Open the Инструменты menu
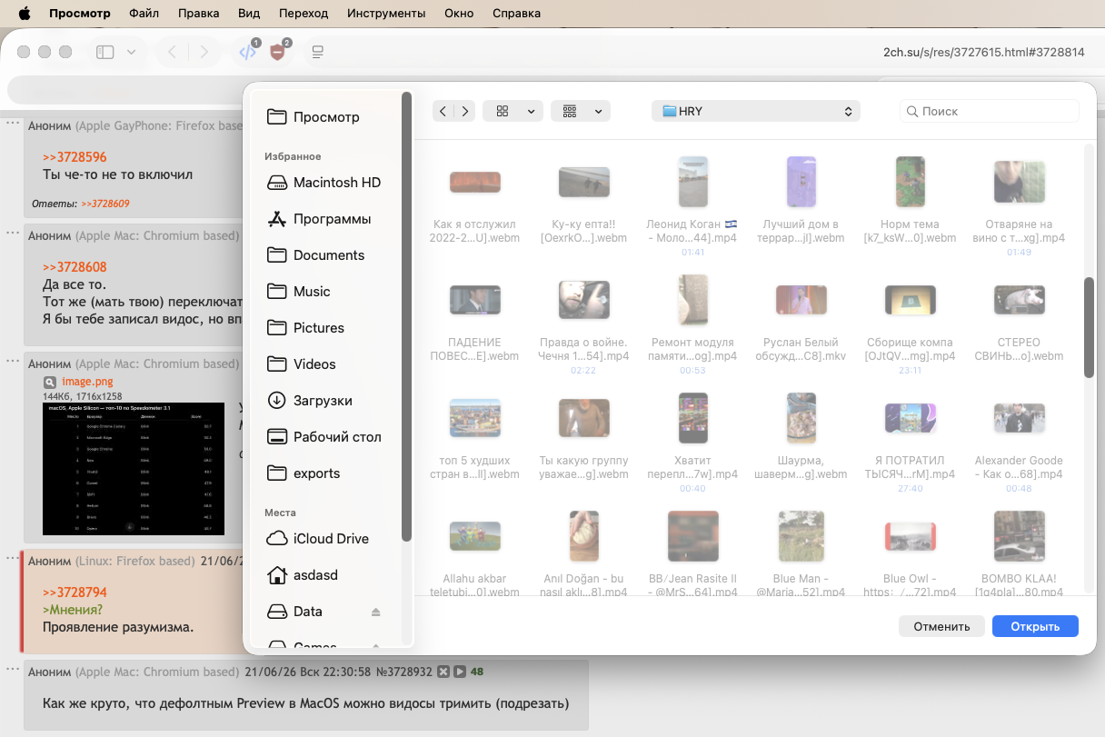Viewport: 1105px width, 737px height. pyautogui.click(x=386, y=14)
